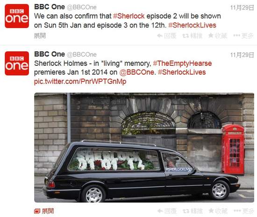
Task: Click the BBC One avatar in the first tweet
Action: tap(17, 16)
